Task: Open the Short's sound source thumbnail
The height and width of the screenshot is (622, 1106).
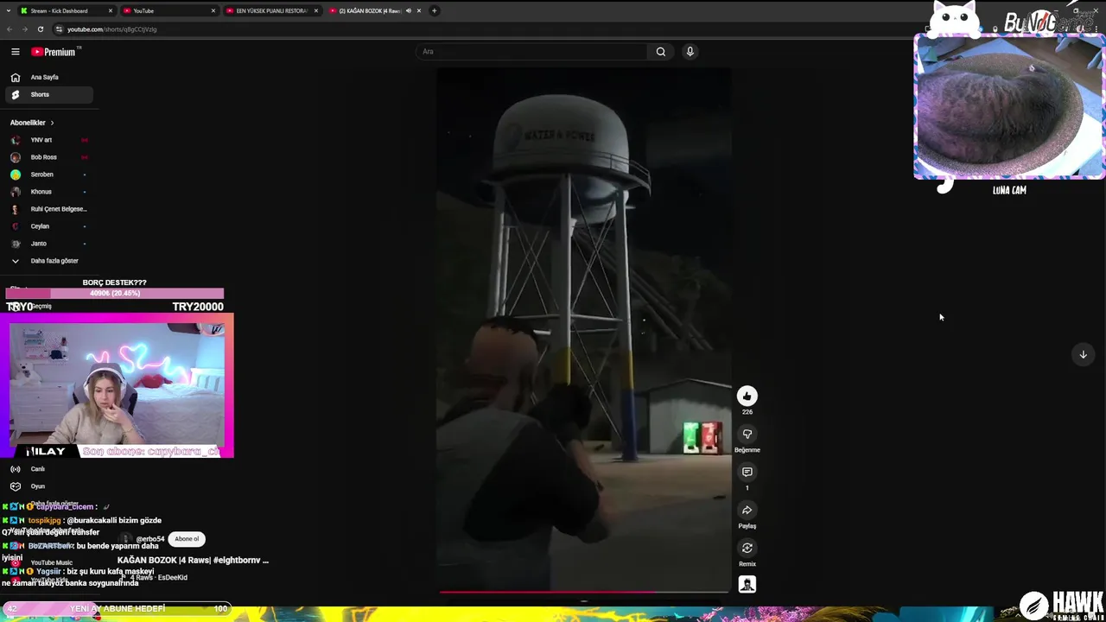Action: point(747,585)
